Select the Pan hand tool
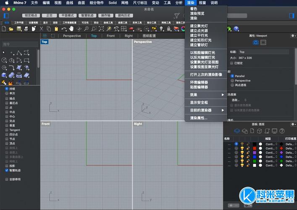 [71, 29]
